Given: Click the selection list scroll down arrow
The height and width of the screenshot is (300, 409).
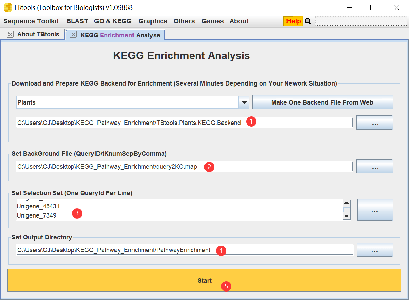Looking at the screenshot, I should (346, 216).
